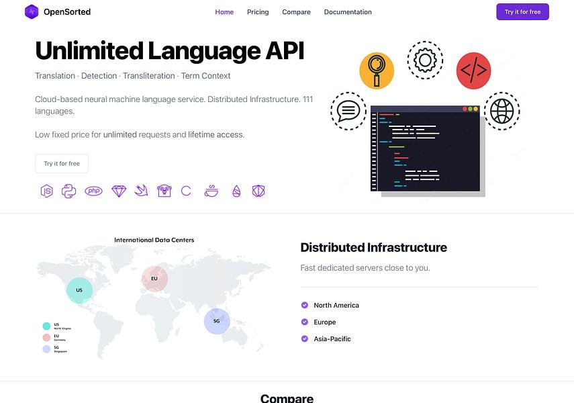The width and height of the screenshot is (574, 403).
Task: Navigate to the Compare section
Action: 296,12
